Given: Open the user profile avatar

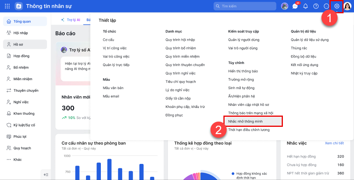Looking at the screenshot, I should (x=348, y=6).
